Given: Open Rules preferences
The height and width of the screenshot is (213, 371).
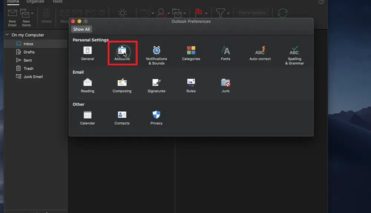Looking at the screenshot, I should [x=191, y=86].
